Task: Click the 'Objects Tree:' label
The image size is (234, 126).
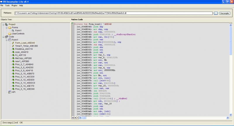Action: [6, 19]
